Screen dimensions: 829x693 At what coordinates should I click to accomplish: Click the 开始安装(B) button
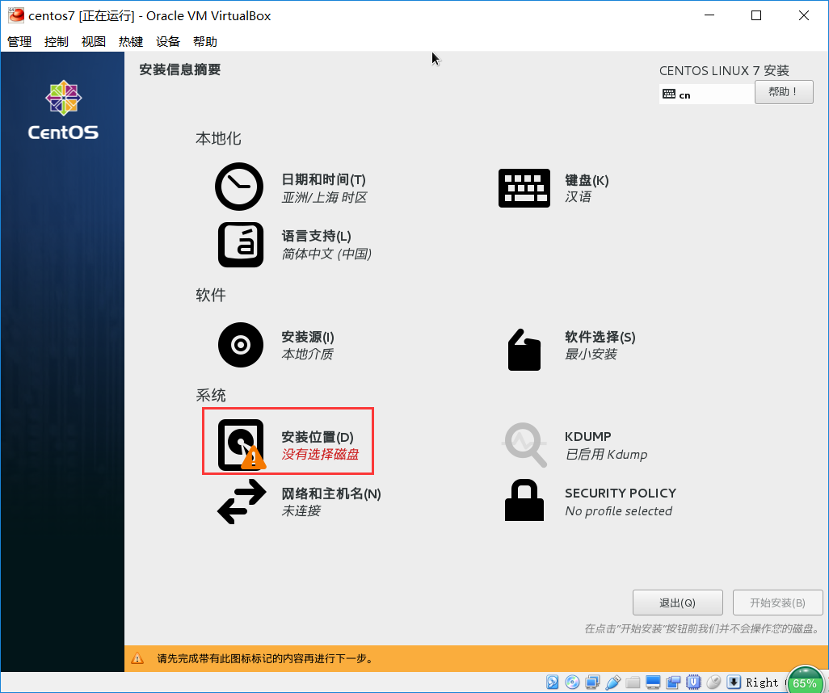(777, 603)
